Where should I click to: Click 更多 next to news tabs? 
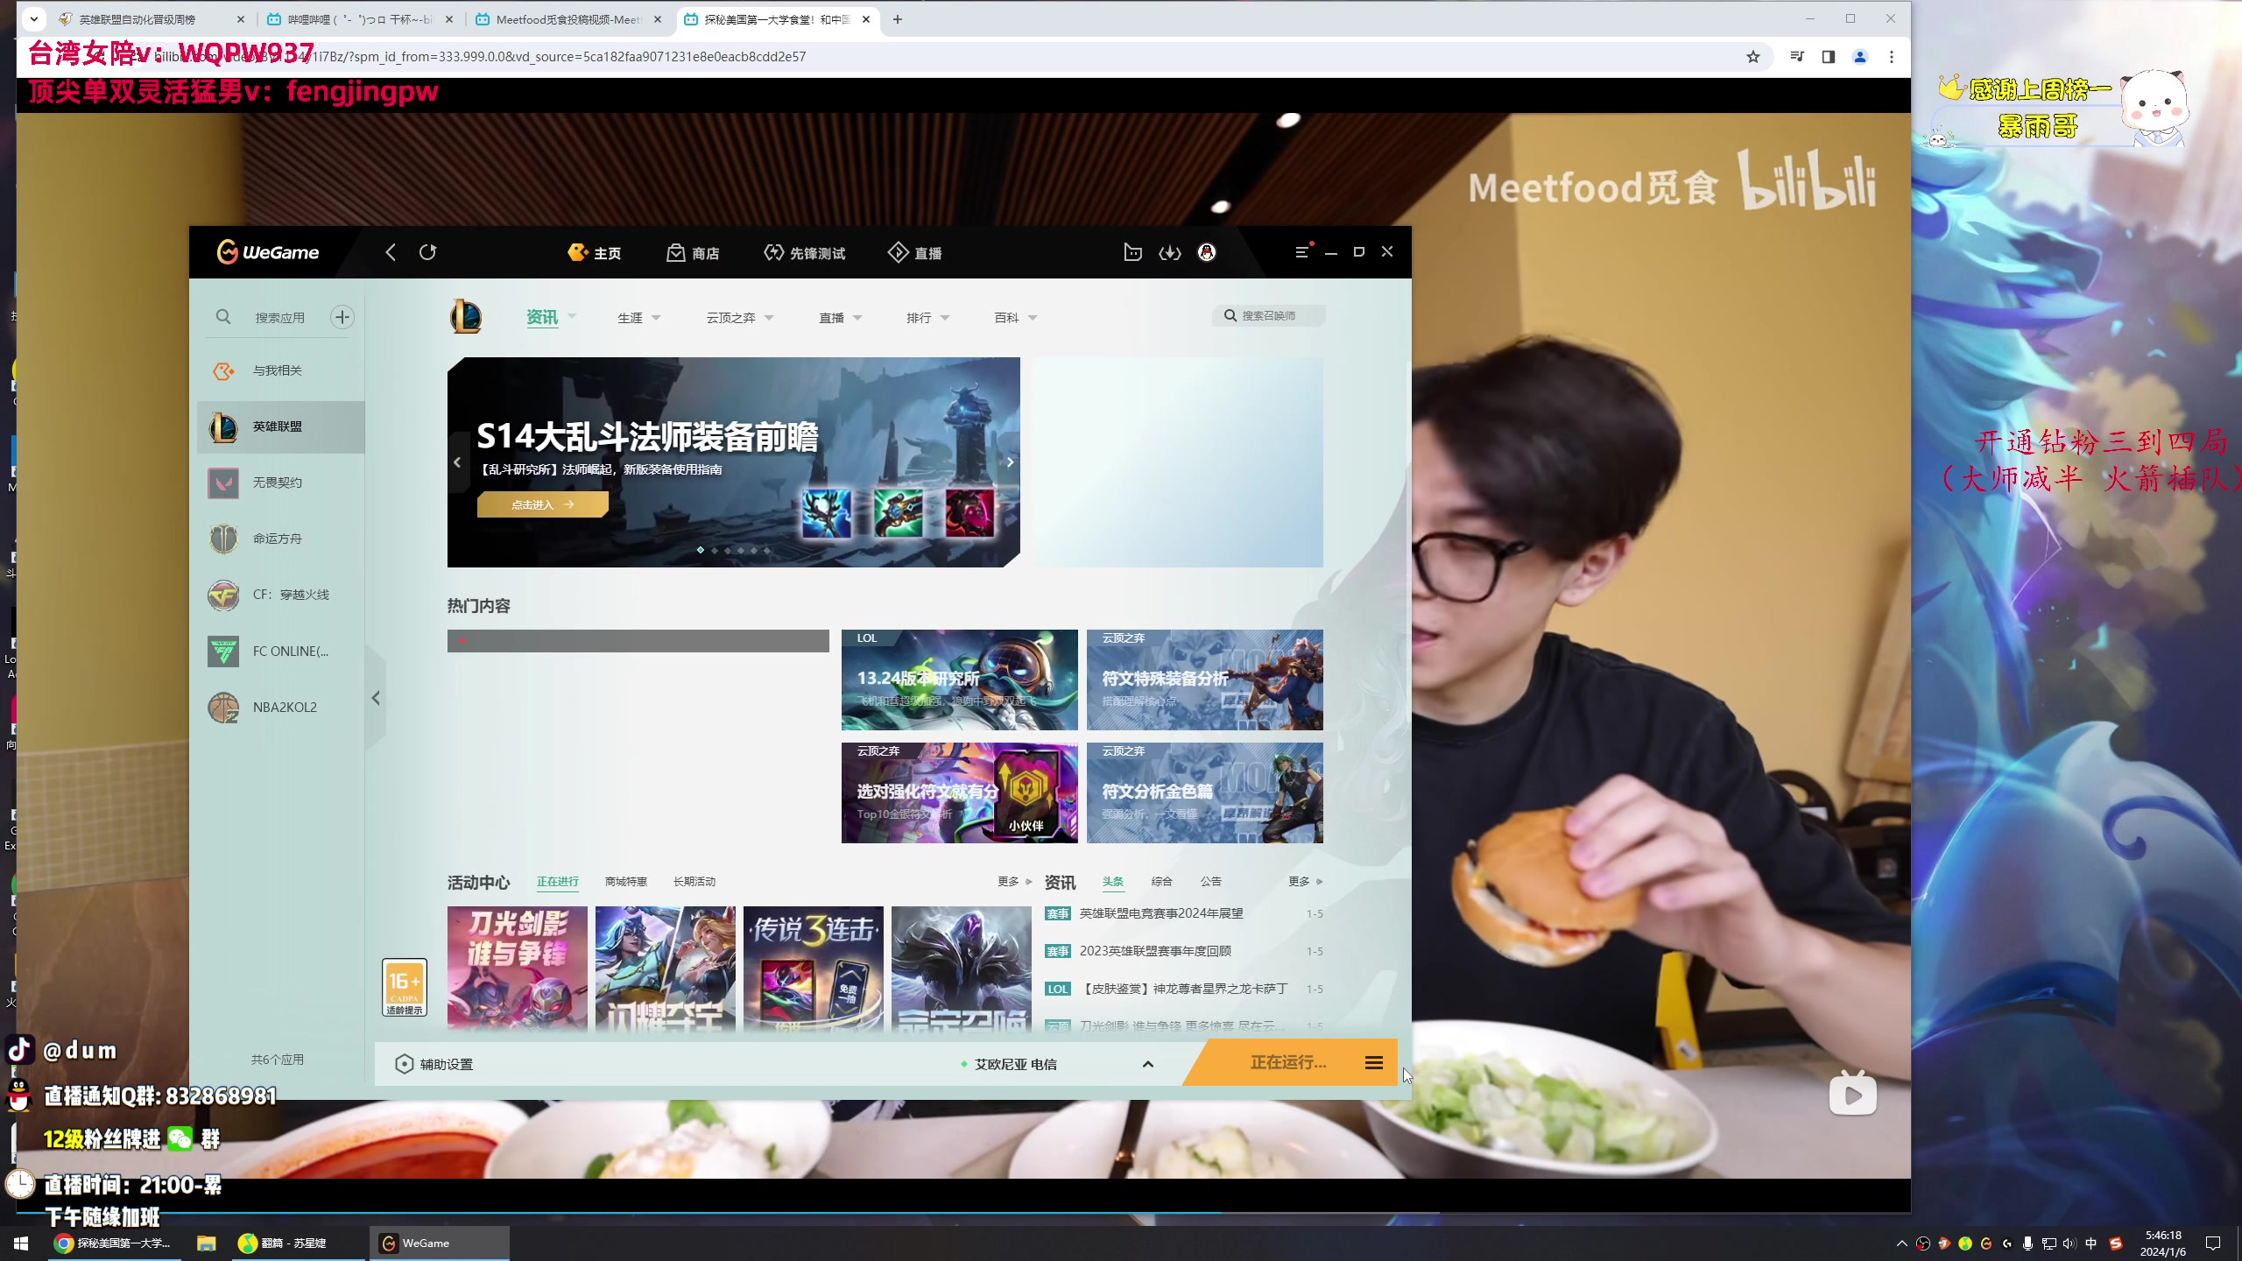click(x=1305, y=882)
